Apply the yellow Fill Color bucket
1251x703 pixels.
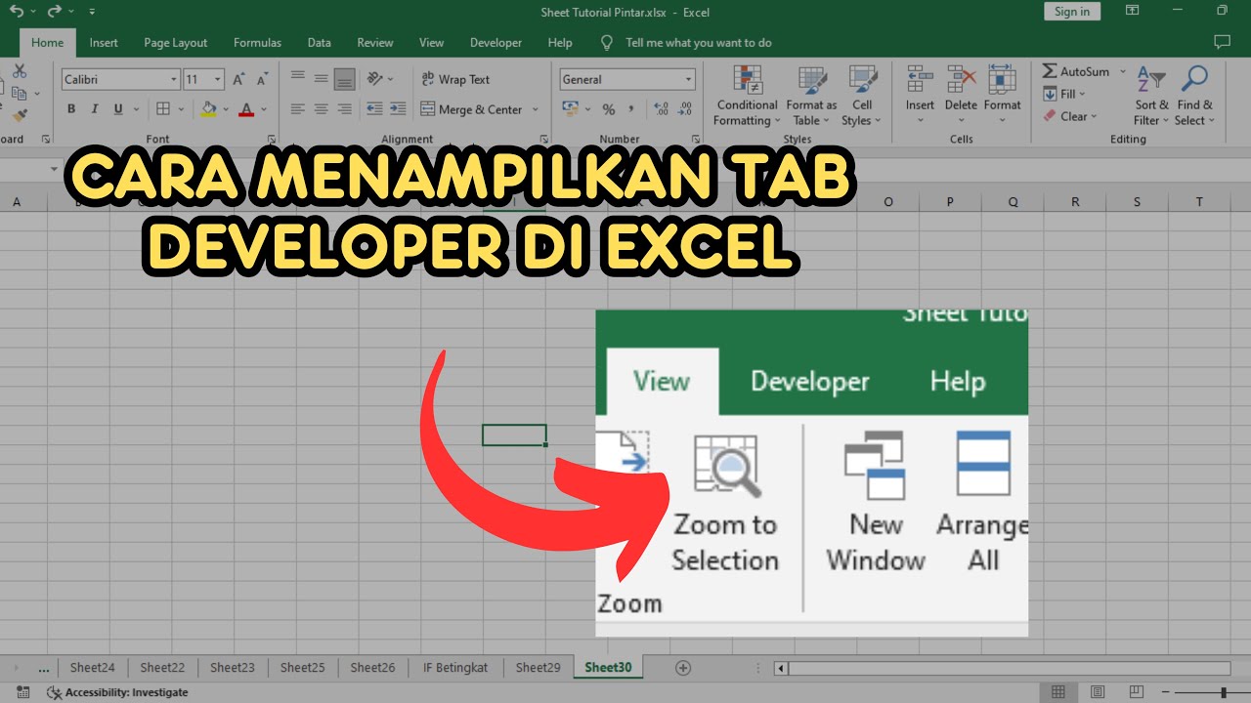point(208,109)
